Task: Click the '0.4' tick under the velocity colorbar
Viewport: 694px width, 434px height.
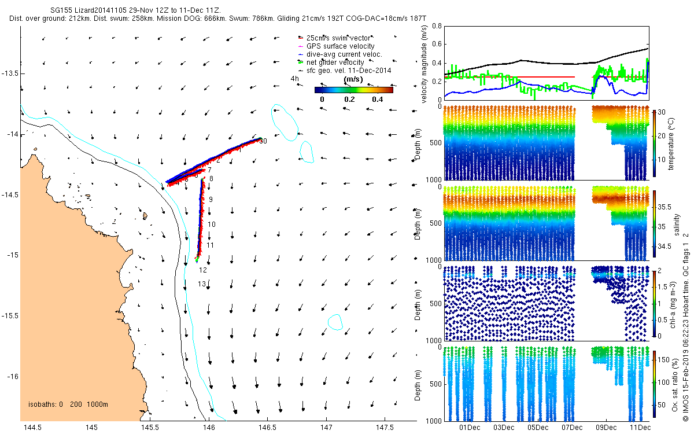Action: [x=377, y=99]
